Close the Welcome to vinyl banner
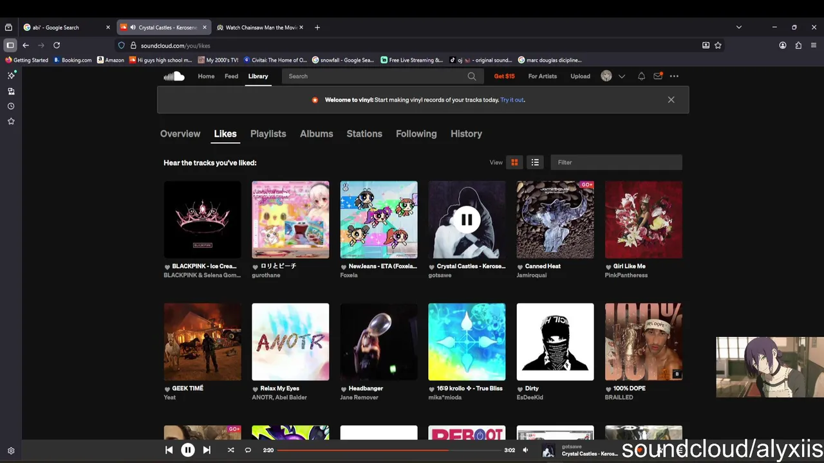Image resolution: width=824 pixels, height=463 pixels. (671, 100)
